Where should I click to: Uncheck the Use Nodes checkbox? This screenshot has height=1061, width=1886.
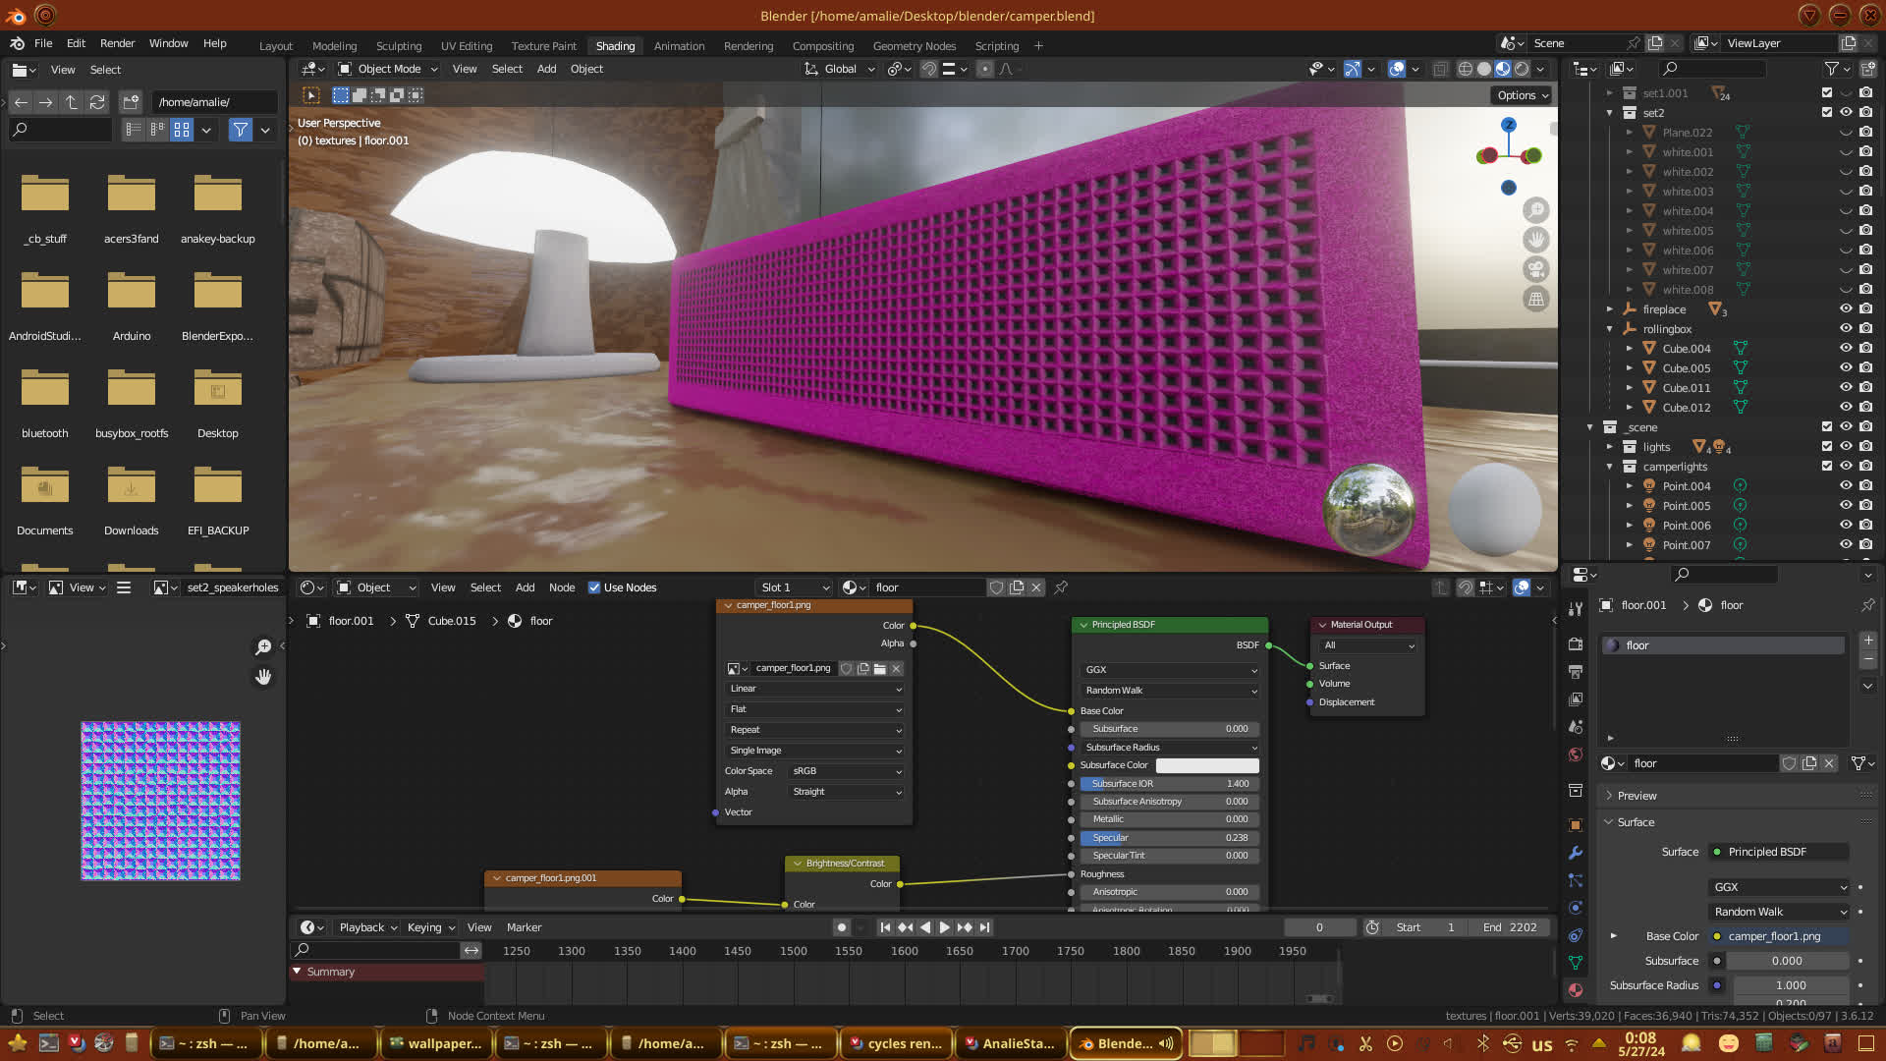click(x=594, y=587)
